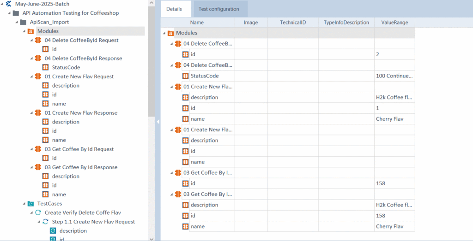473x241 pixels.
Task: Collapse 01 Create New Flav Request in left tree
Action: (32, 76)
